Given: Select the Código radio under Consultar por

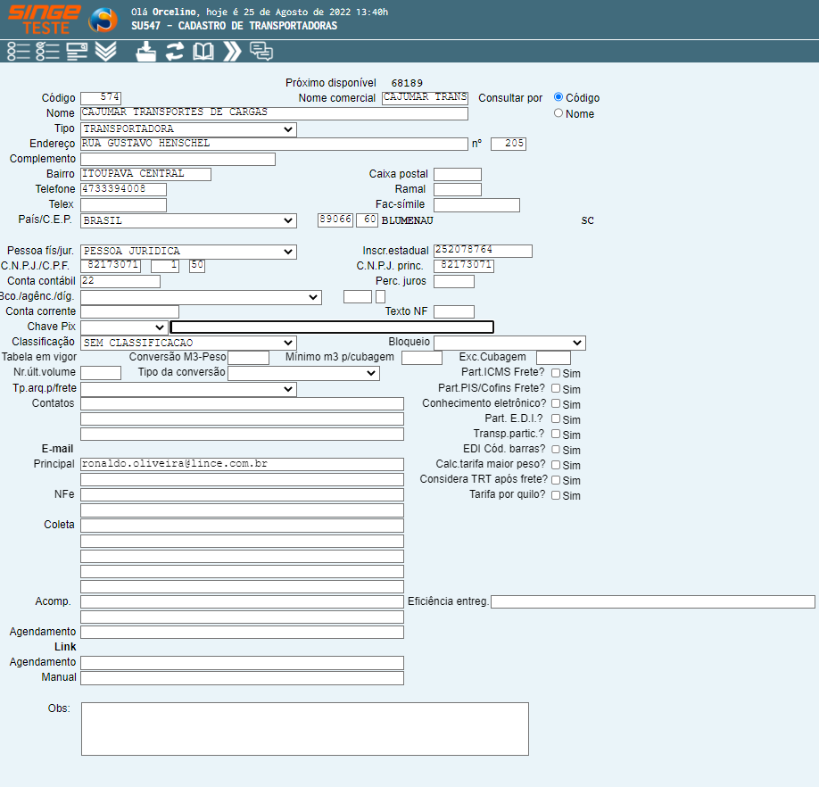Looking at the screenshot, I should pos(558,97).
